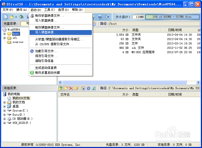Click the /boot path input field
This screenshot has height=148, width=202.
pos(154,24)
